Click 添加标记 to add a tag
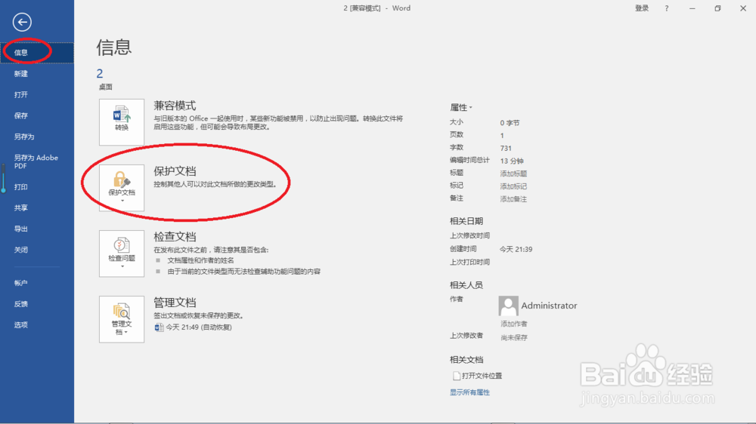The image size is (756, 424). pyautogui.click(x=513, y=186)
